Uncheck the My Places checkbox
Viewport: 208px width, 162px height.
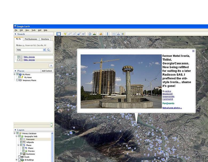click(x=17, y=74)
